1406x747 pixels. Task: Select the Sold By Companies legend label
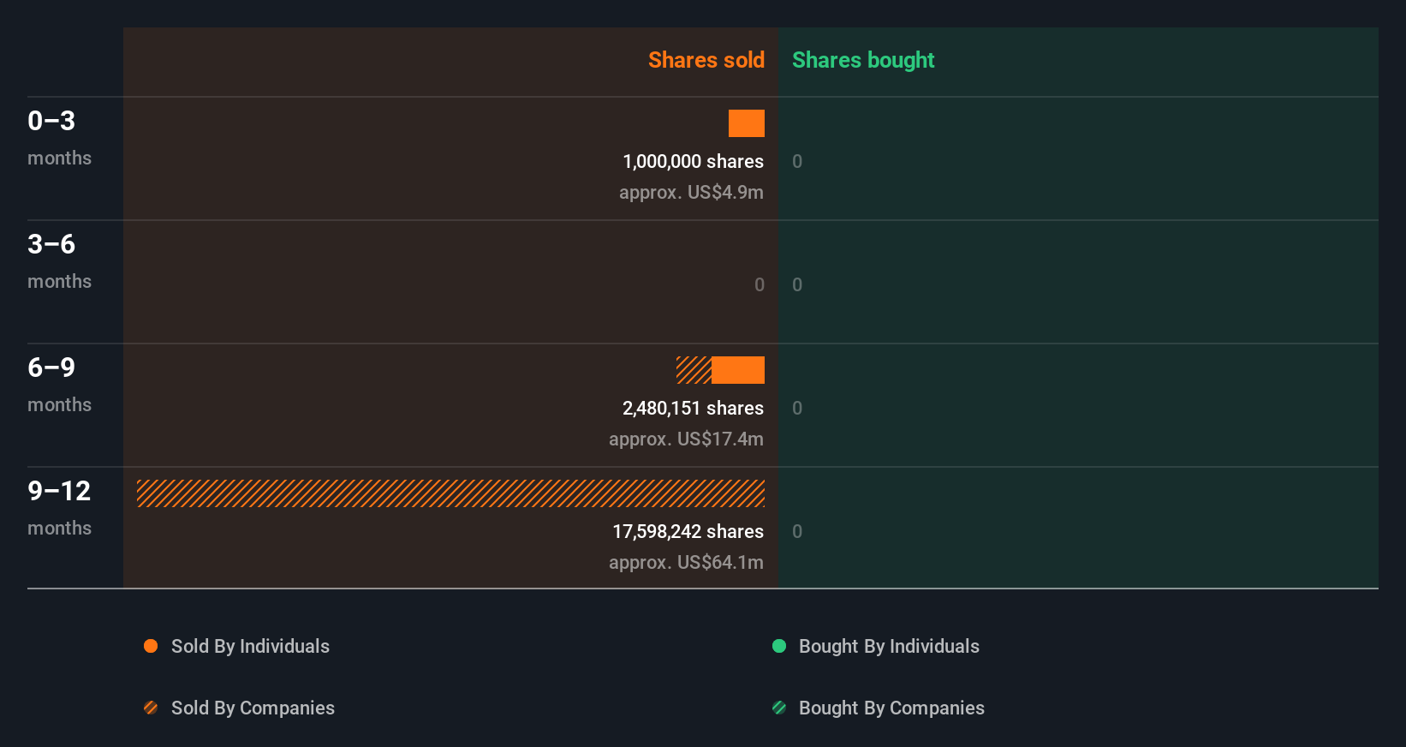253,708
